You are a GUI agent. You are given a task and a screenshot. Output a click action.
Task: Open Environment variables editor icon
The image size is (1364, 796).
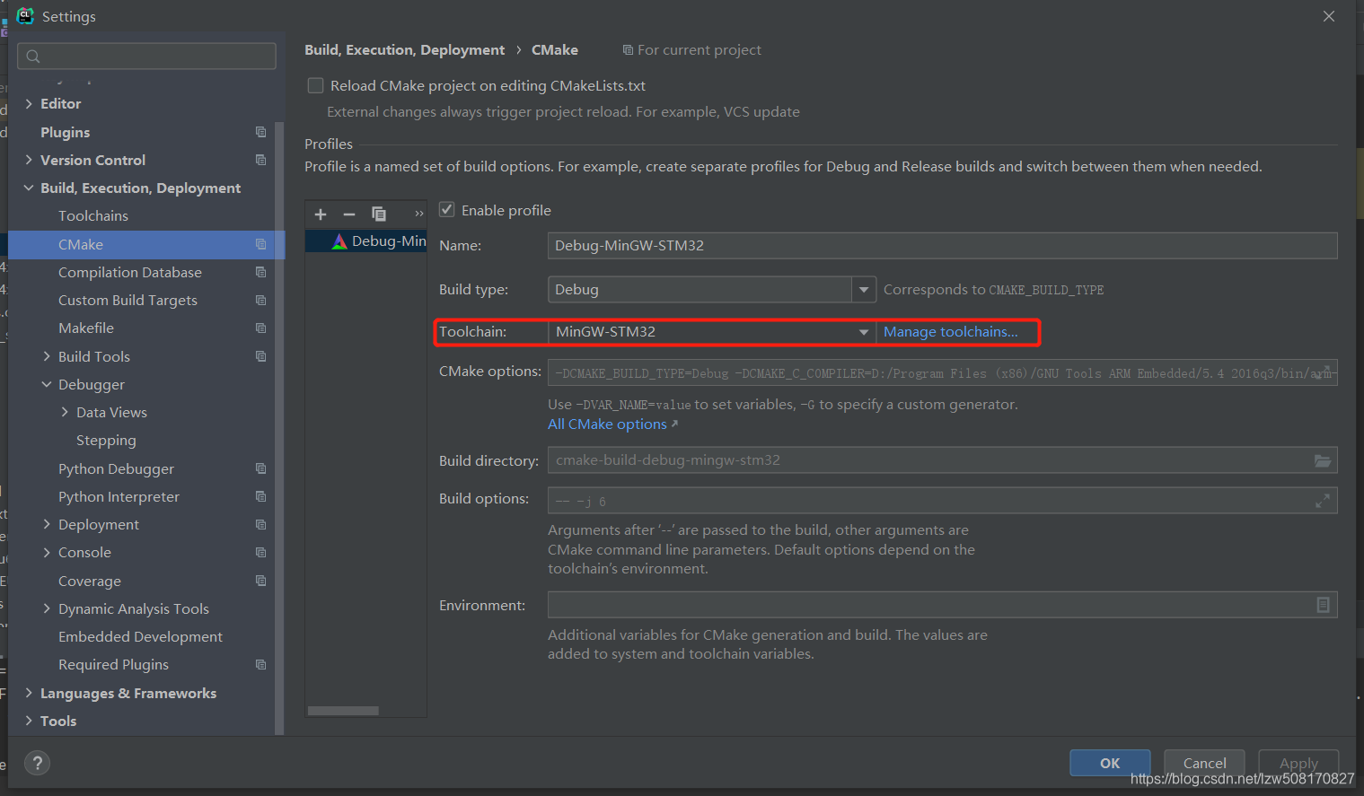click(x=1323, y=605)
